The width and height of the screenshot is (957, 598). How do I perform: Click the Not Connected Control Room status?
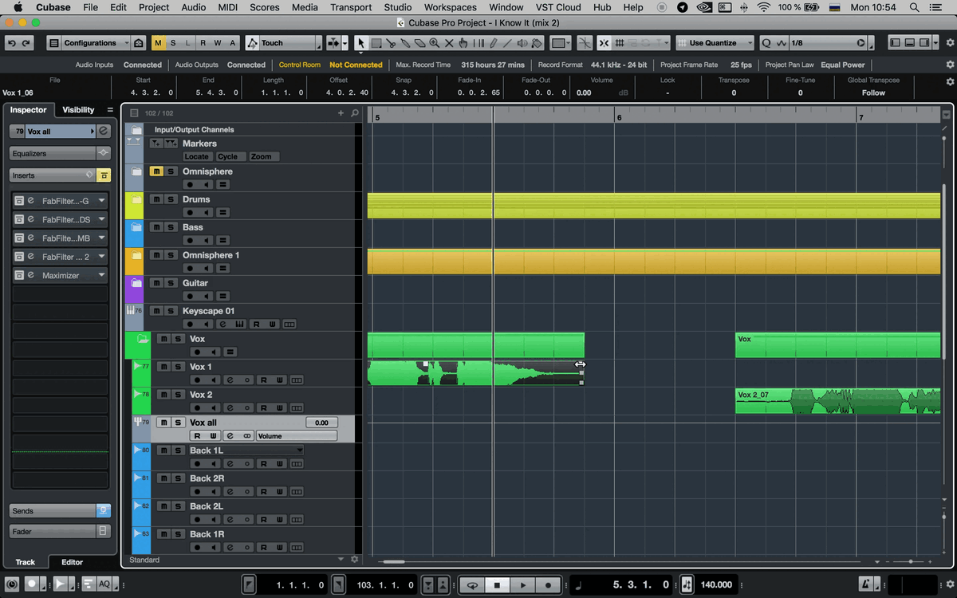356,65
